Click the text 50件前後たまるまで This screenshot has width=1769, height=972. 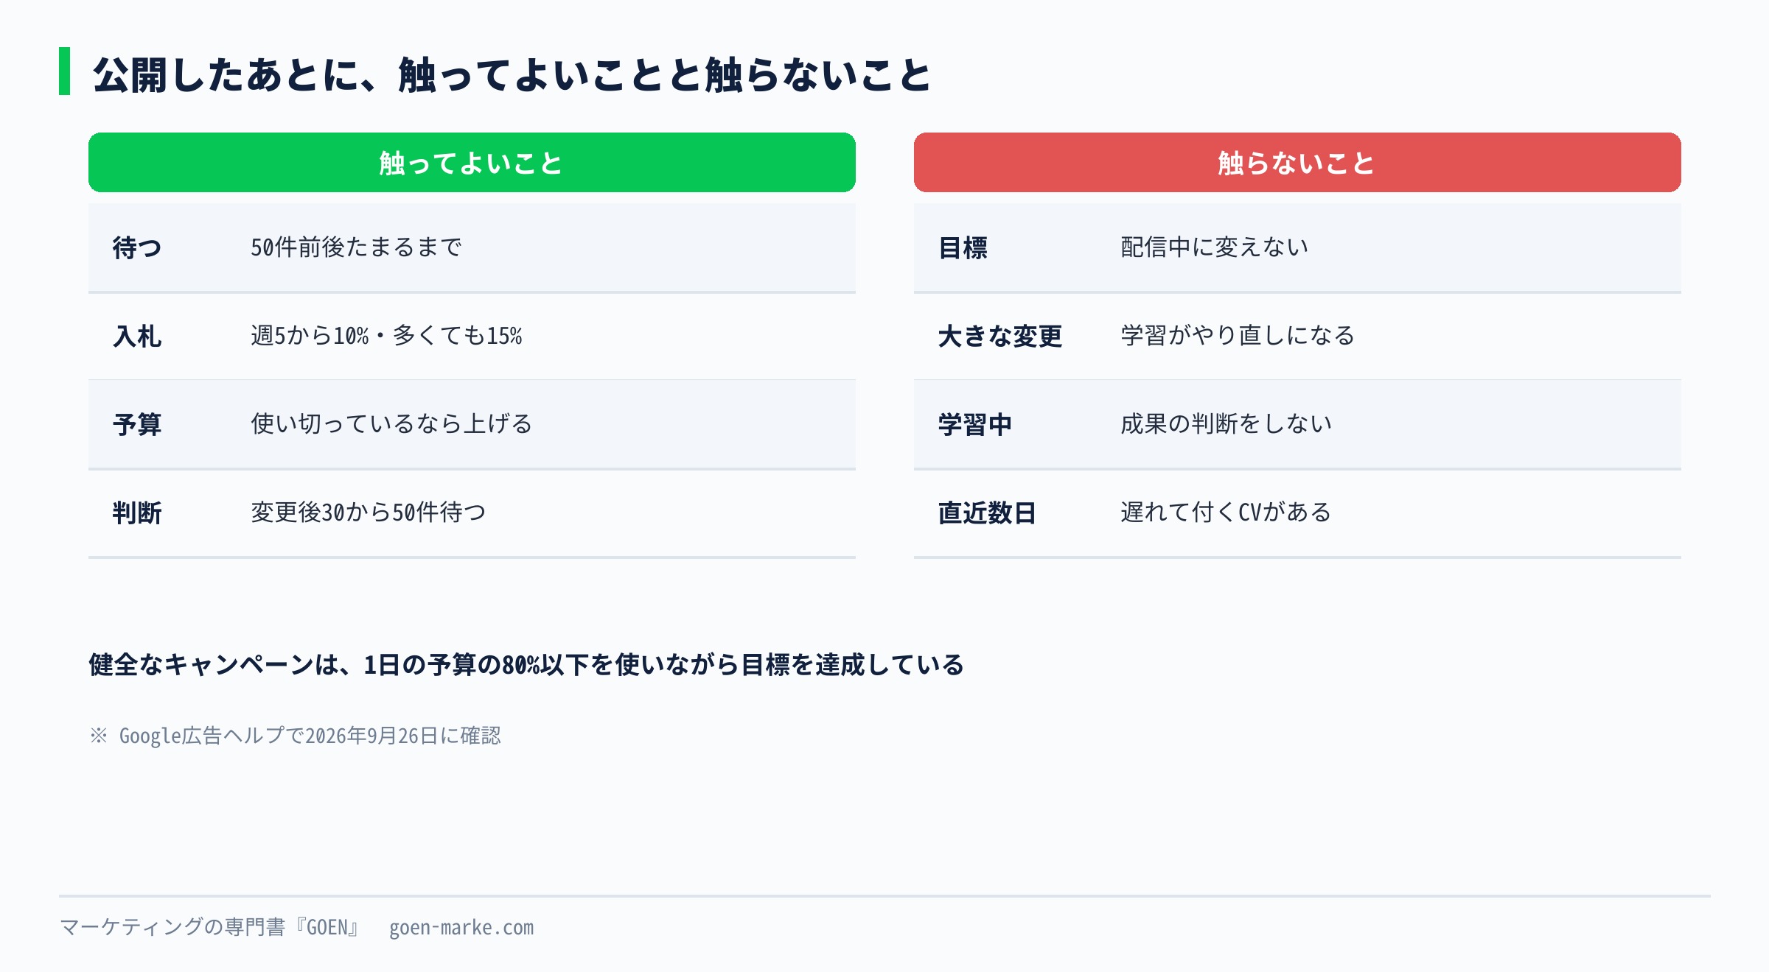356,247
